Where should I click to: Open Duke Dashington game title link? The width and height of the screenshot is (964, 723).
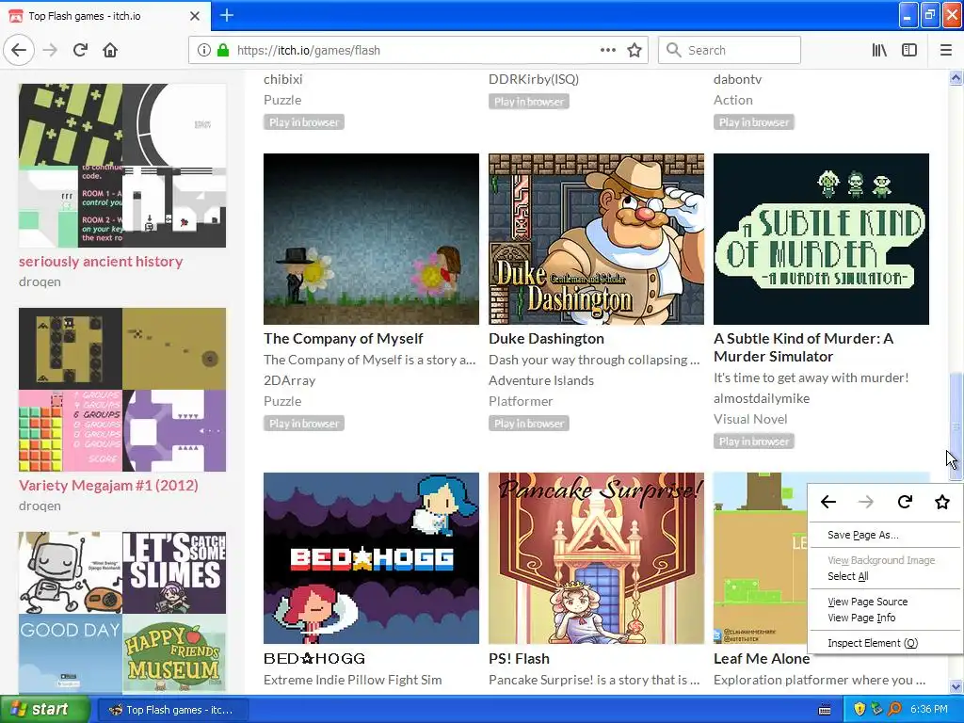tap(546, 338)
